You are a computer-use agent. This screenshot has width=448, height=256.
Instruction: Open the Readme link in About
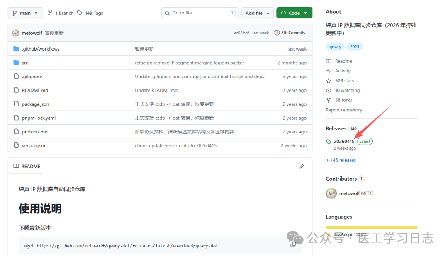[343, 61]
